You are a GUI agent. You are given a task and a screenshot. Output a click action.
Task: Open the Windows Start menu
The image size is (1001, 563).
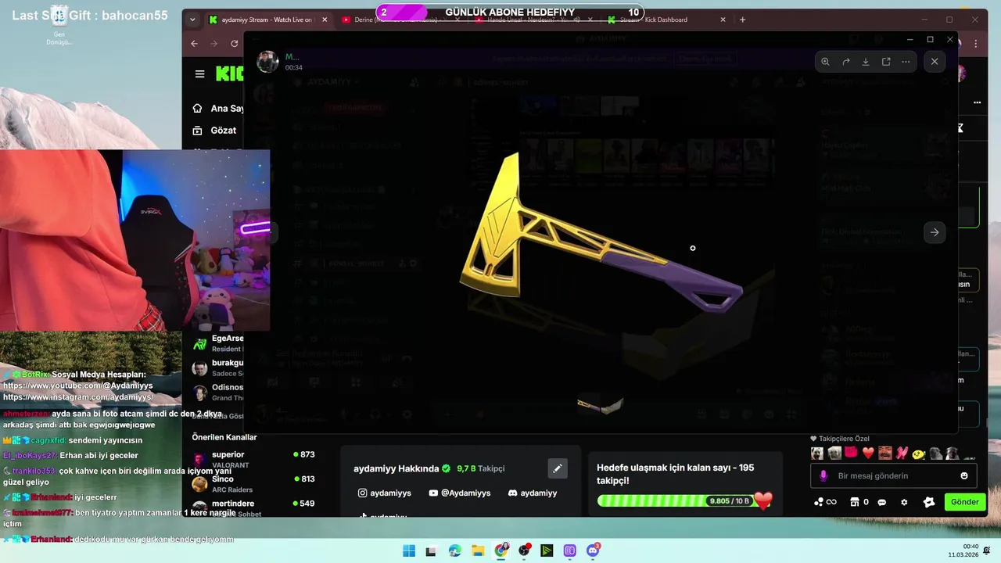tap(409, 550)
